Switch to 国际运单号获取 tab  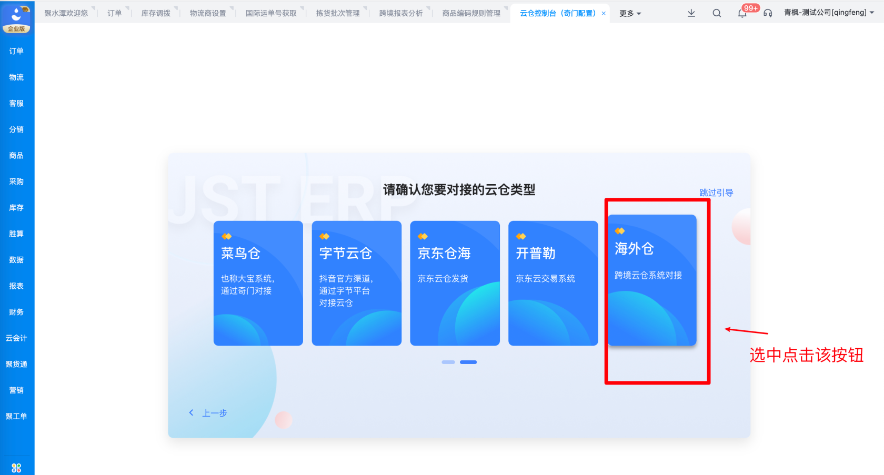(x=271, y=13)
